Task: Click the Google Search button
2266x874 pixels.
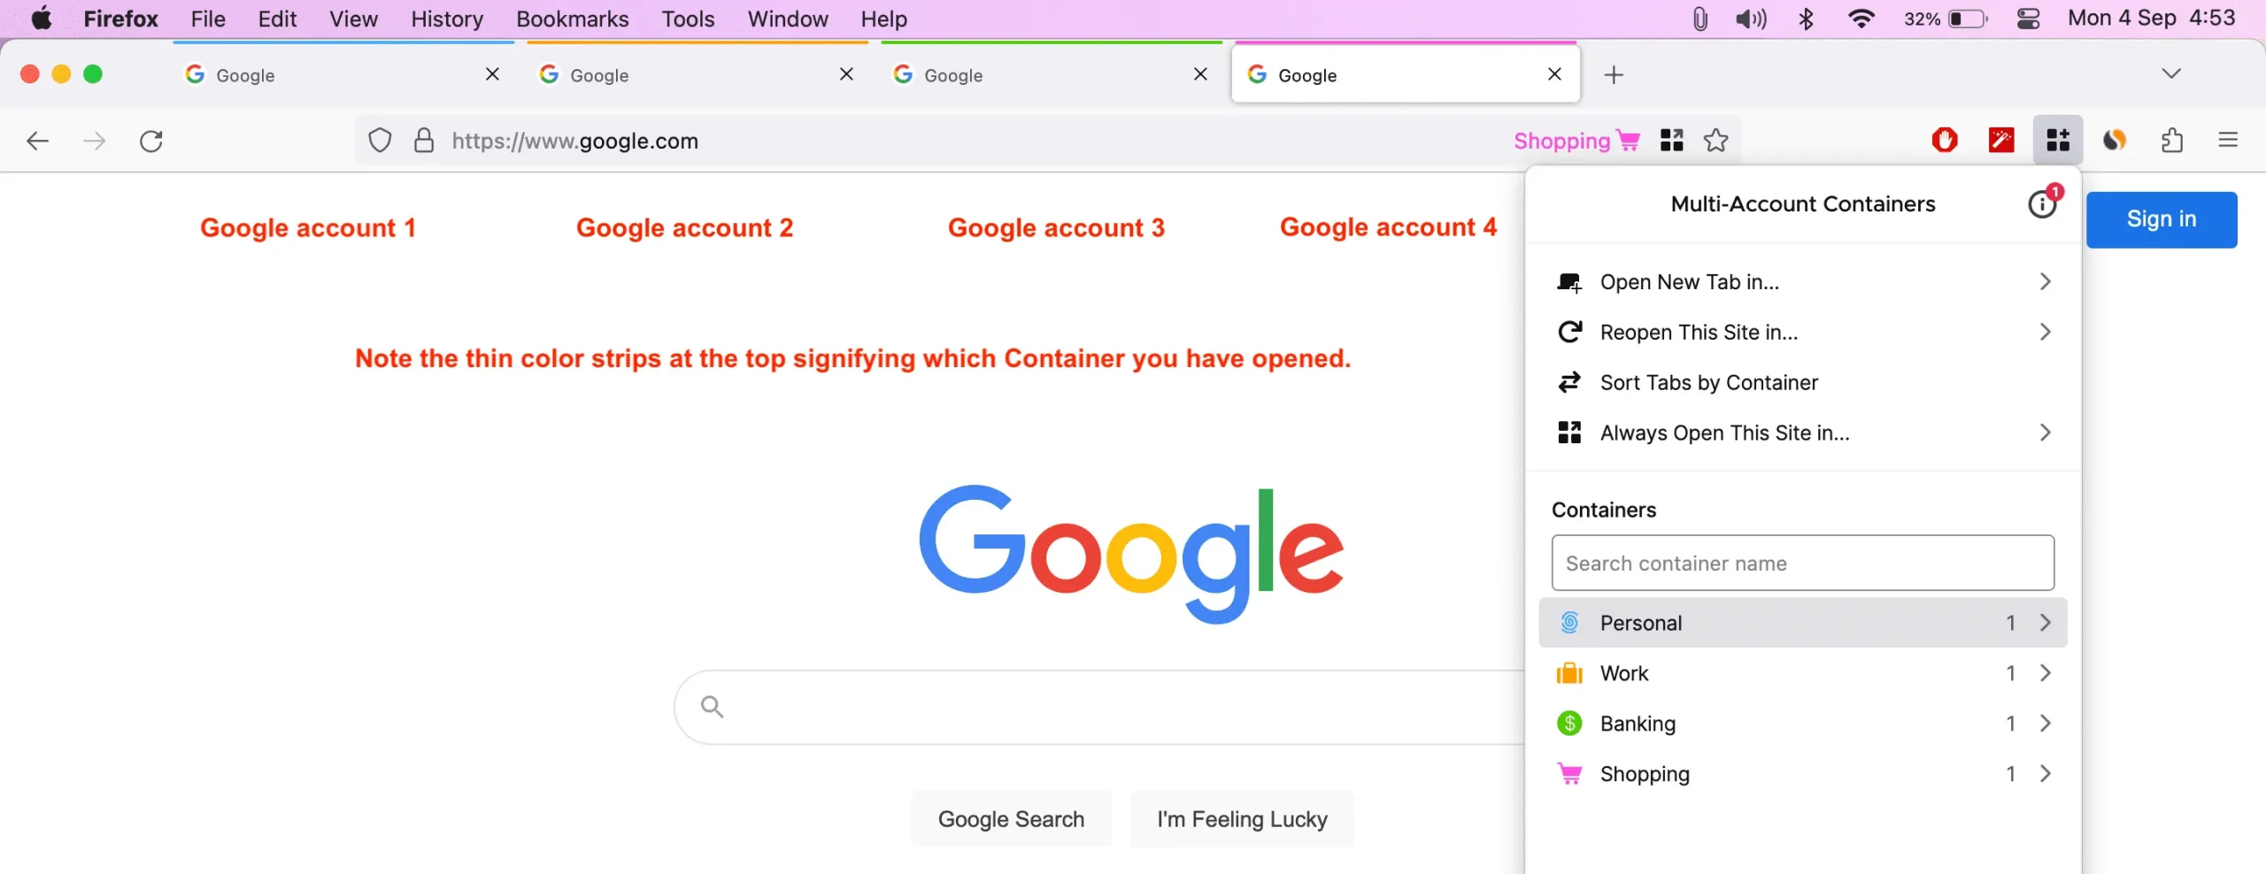Action: click(1011, 819)
